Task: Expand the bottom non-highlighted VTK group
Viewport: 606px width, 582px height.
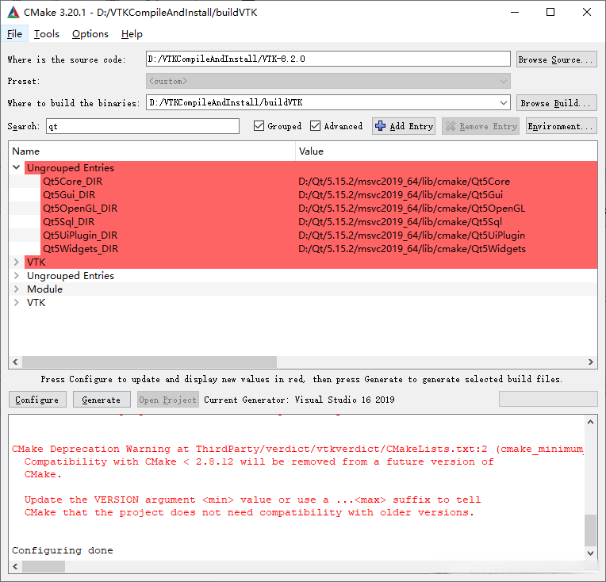Action: coord(16,303)
